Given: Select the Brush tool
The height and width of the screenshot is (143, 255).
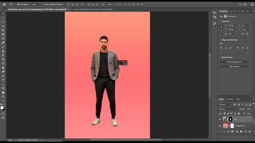Looking at the screenshot, I should (x=3, y=47).
